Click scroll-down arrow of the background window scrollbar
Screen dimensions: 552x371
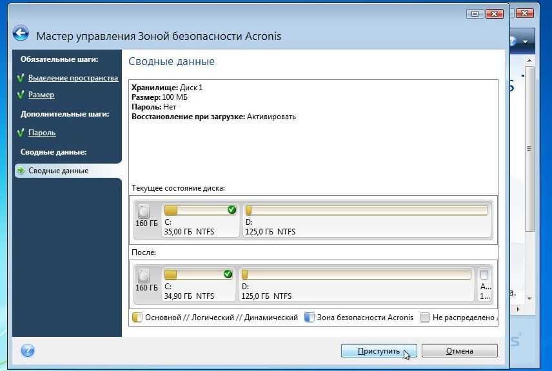(530, 298)
